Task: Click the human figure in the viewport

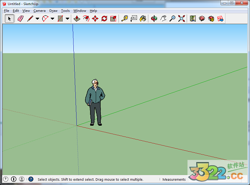Action: point(95,102)
